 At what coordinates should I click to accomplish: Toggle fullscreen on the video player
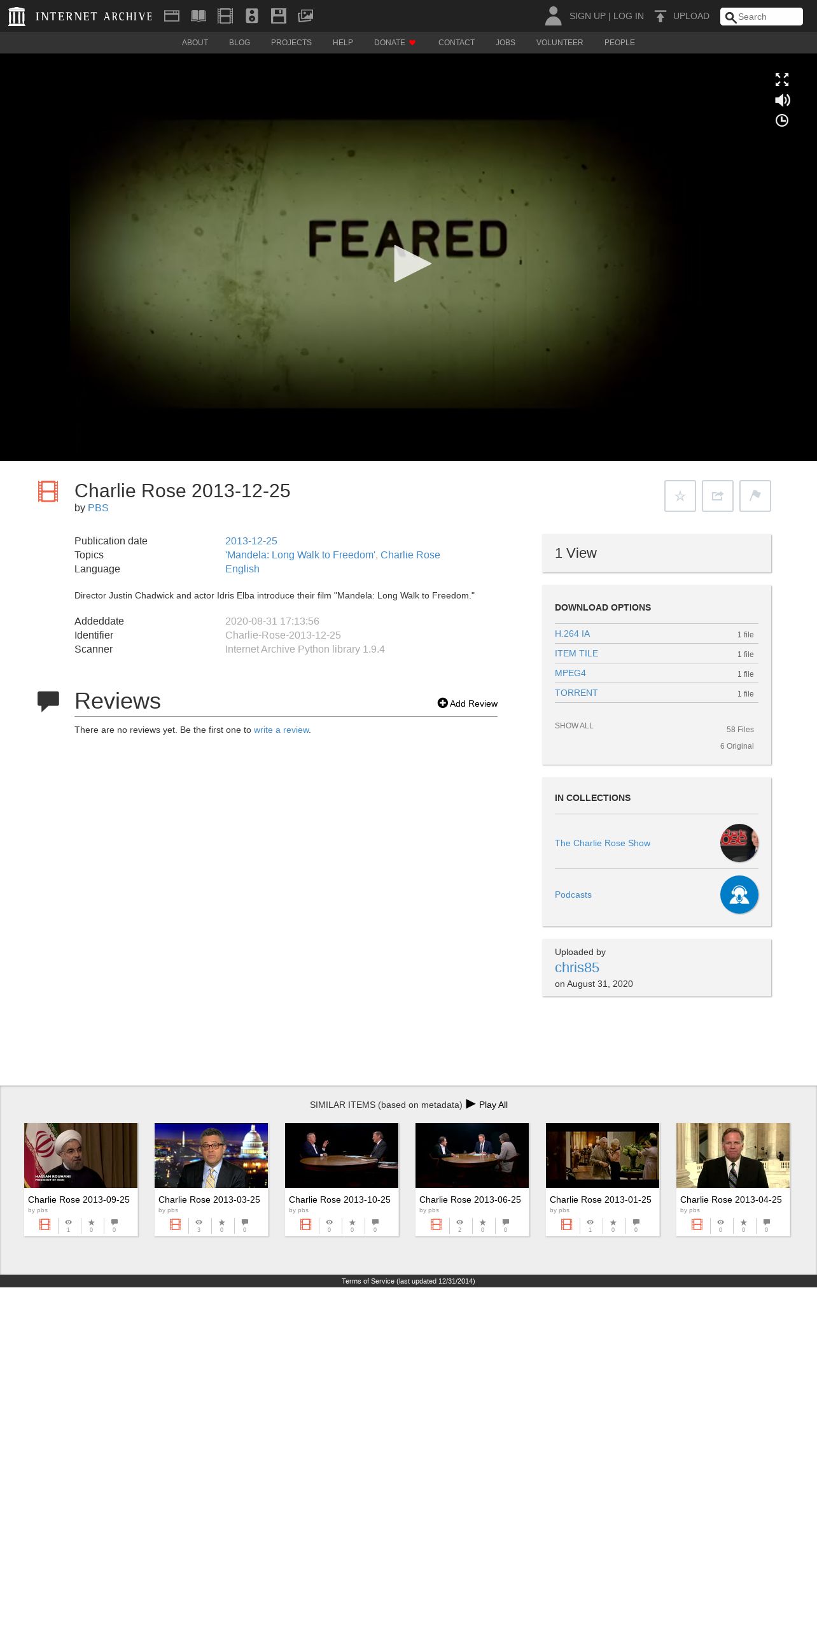pos(782,80)
